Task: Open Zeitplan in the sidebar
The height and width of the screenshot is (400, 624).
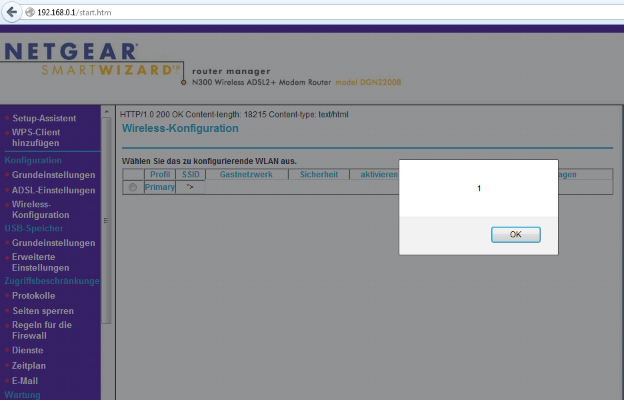Action: (30, 365)
